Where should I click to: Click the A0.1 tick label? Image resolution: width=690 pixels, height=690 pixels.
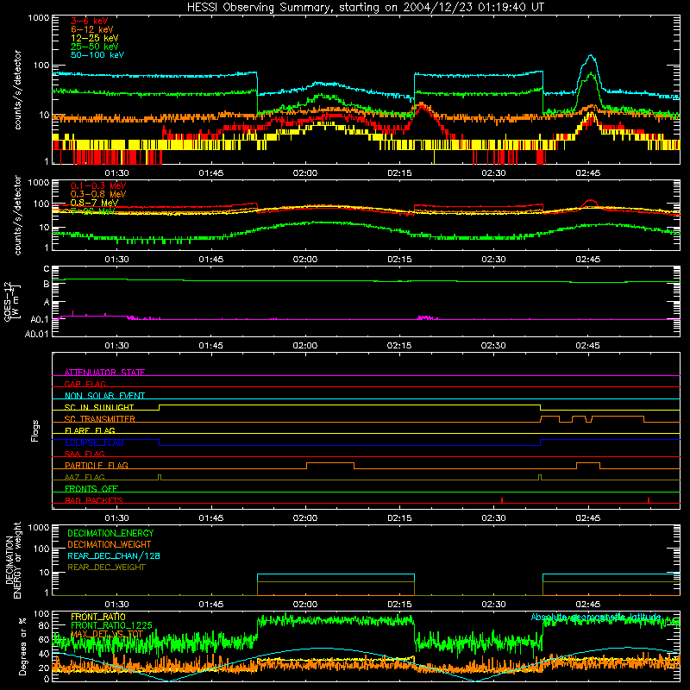click(x=40, y=319)
